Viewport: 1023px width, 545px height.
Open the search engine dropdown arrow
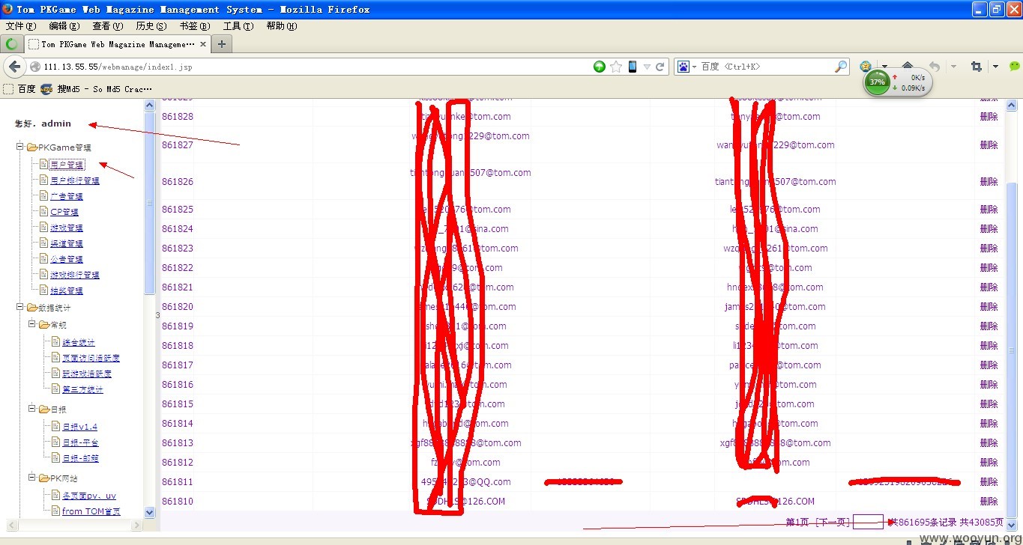tap(695, 67)
